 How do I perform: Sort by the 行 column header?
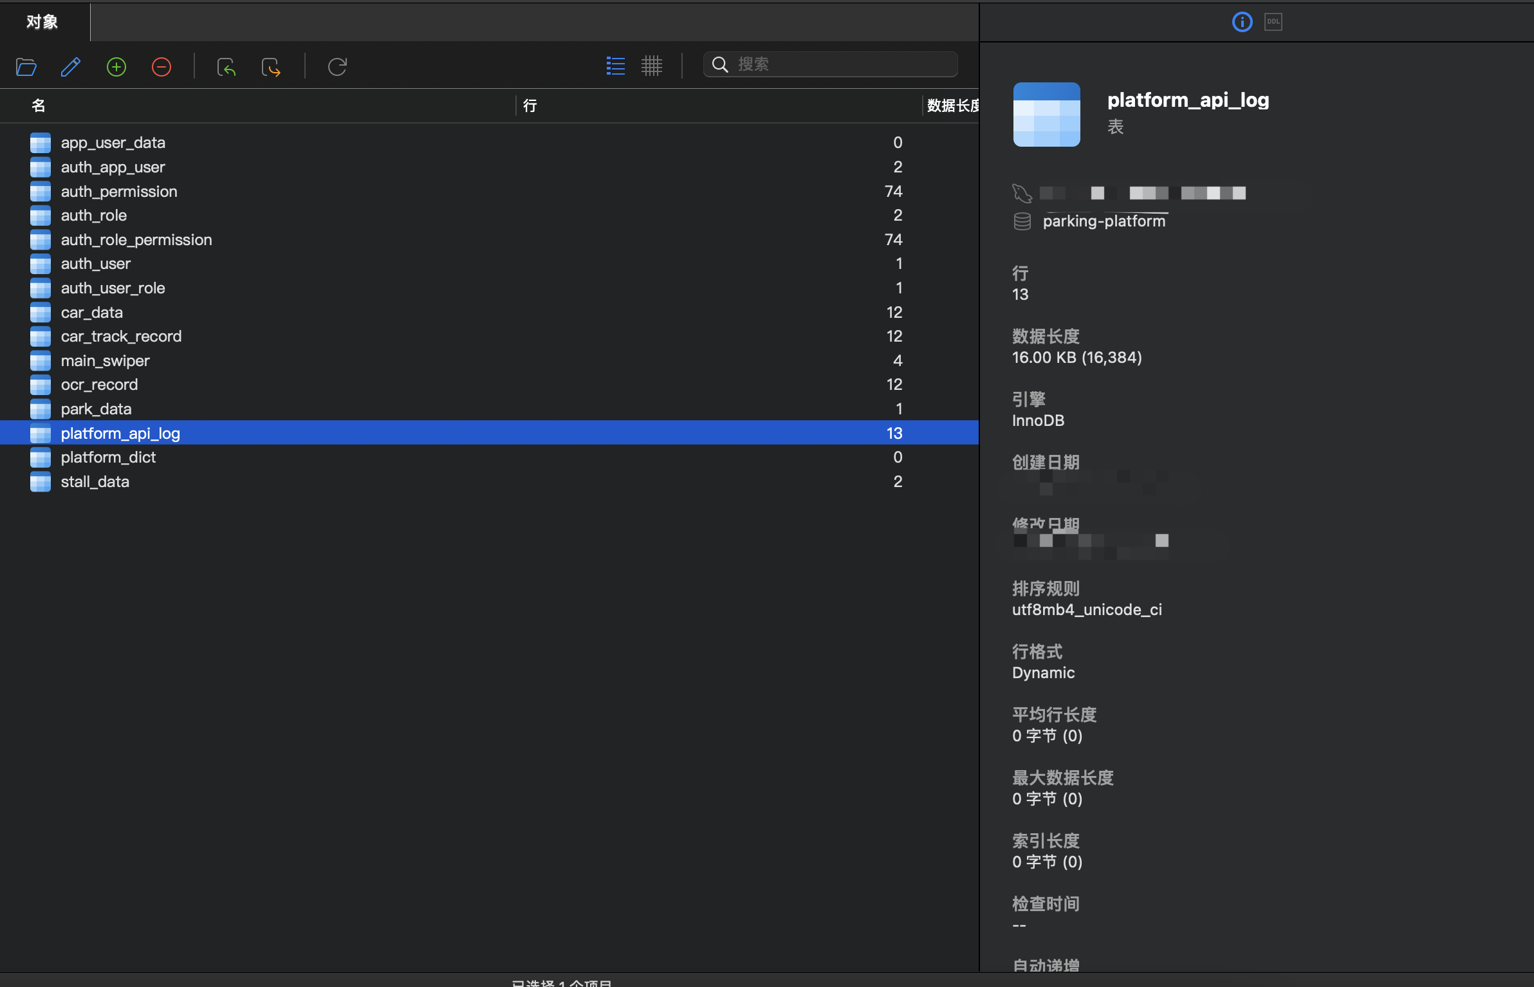point(530,106)
